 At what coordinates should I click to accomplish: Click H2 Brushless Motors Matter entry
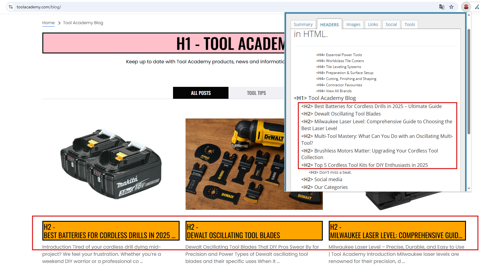(370, 154)
